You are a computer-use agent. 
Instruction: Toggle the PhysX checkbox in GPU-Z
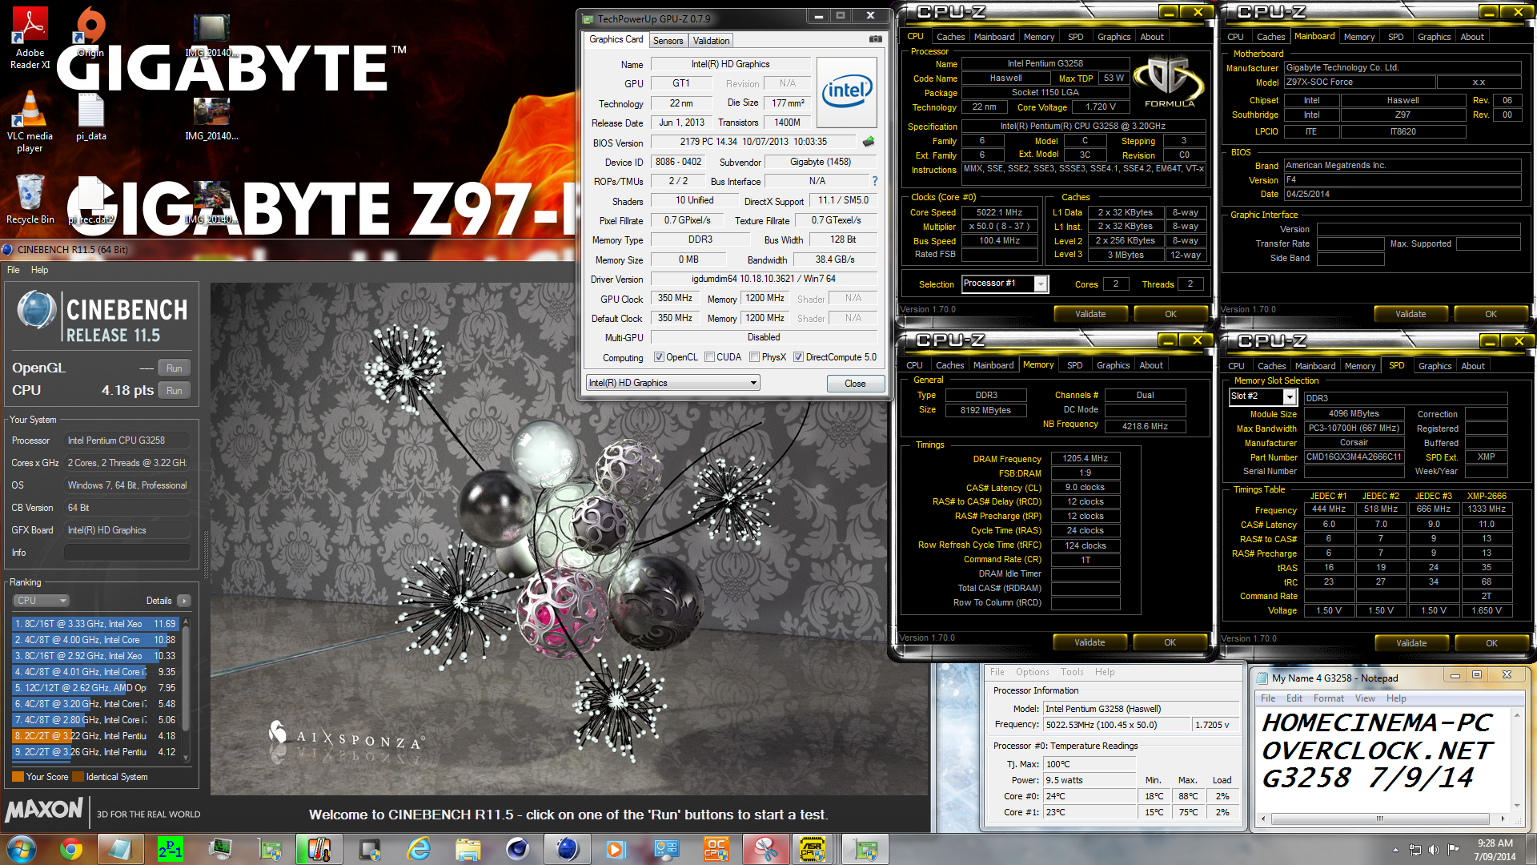pos(754,357)
